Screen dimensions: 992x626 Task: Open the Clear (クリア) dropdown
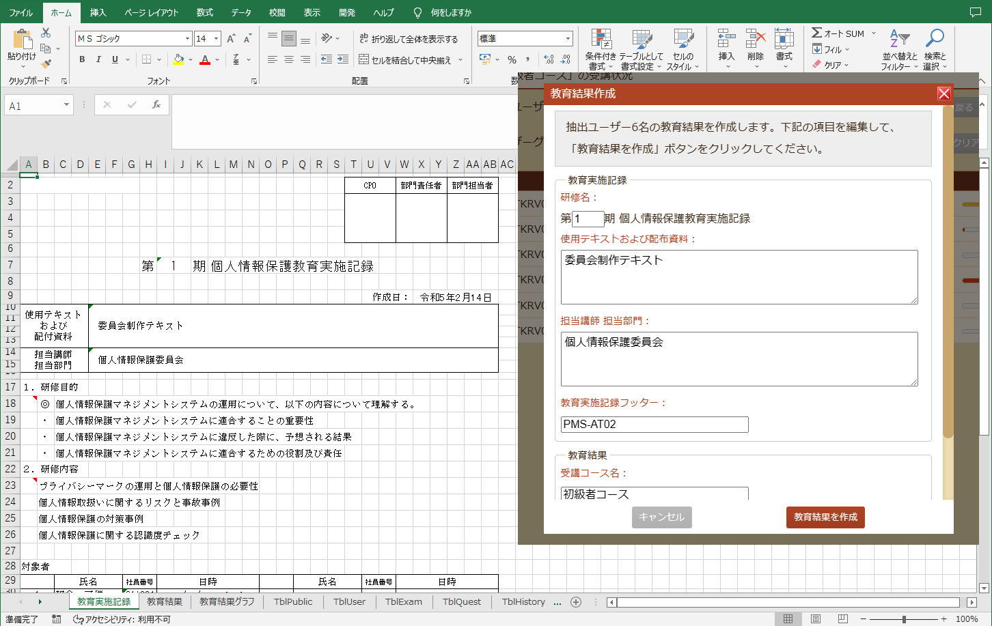[831, 65]
